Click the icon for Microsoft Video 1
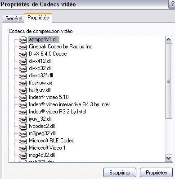This screenshot has width=175, height=179. [x=23, y=148]
